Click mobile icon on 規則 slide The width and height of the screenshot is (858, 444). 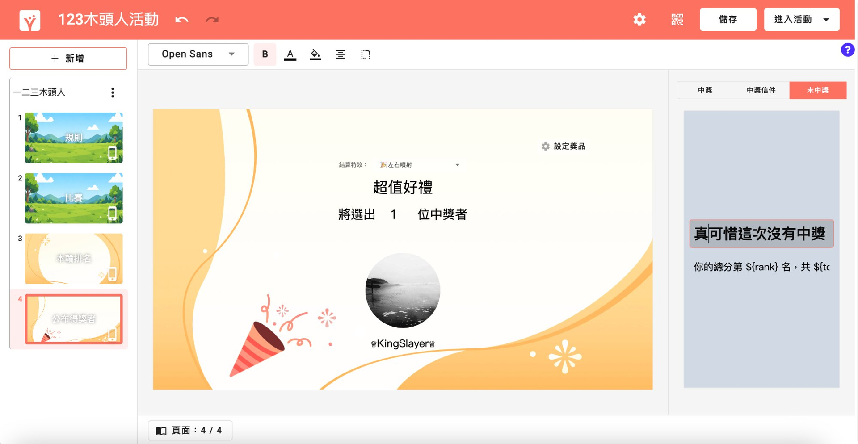coord(113,153)
